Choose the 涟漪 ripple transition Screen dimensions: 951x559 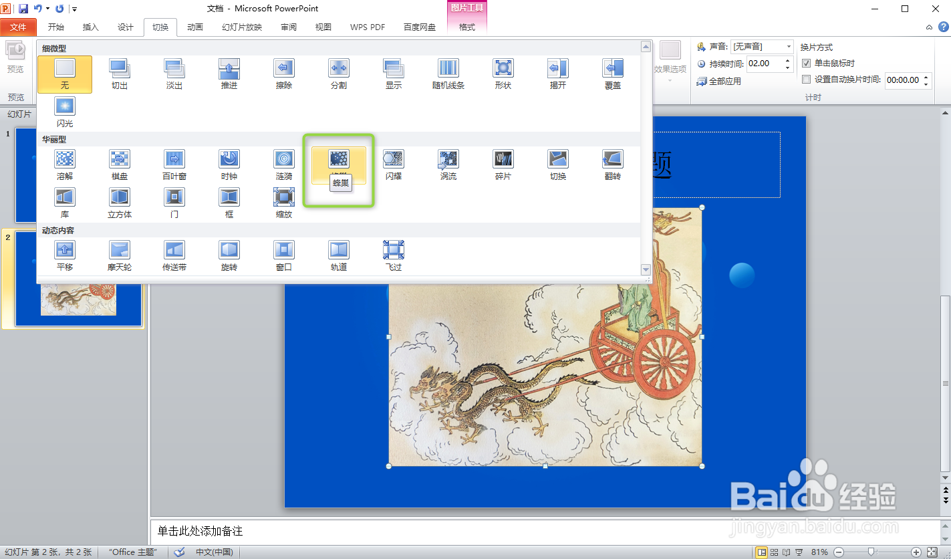tap(284, 165)
